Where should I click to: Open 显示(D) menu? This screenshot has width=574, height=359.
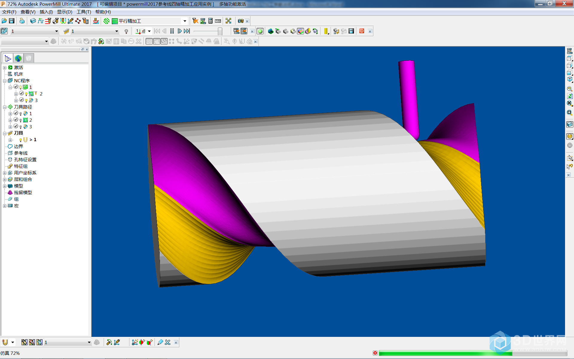(65, 12)
